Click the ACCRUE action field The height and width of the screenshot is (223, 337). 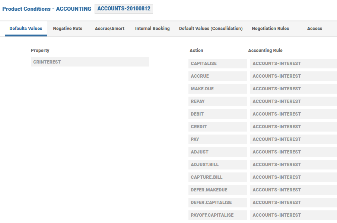pos(217,76)
